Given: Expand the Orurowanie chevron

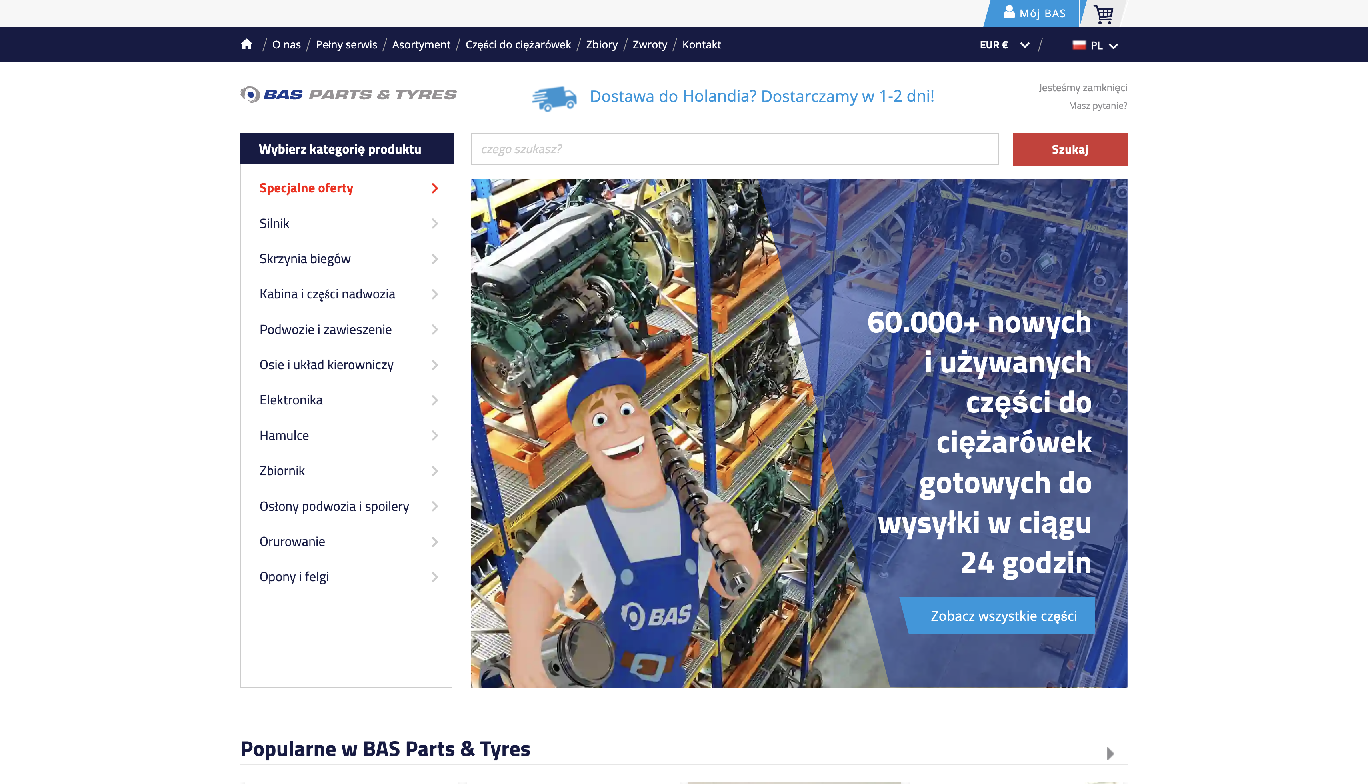Looking at the screenshot, I should click(x=435, y=542).
